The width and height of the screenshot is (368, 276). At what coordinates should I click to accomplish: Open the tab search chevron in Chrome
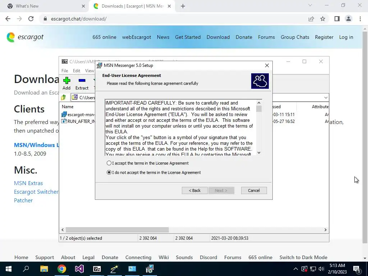coord(310,5)
